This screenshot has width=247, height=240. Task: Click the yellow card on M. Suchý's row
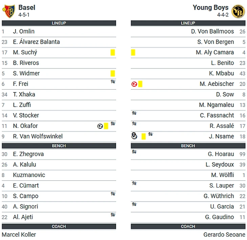113,52
